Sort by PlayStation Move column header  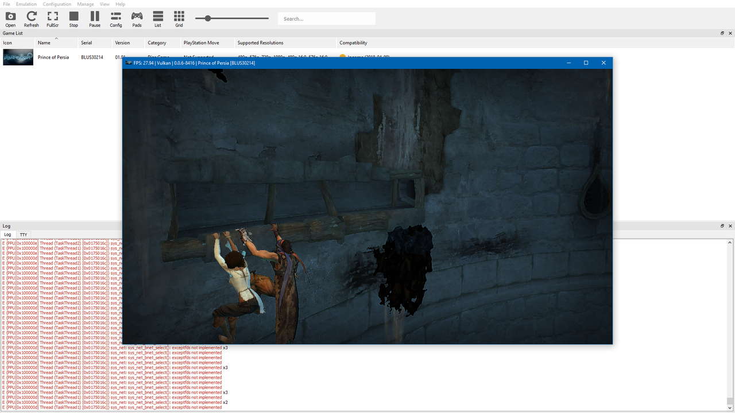[x=207, y=42]
